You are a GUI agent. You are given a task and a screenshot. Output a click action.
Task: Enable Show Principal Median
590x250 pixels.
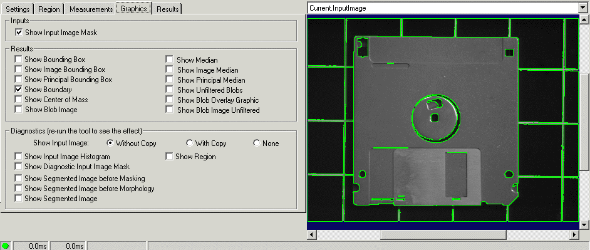click(169, 80)
